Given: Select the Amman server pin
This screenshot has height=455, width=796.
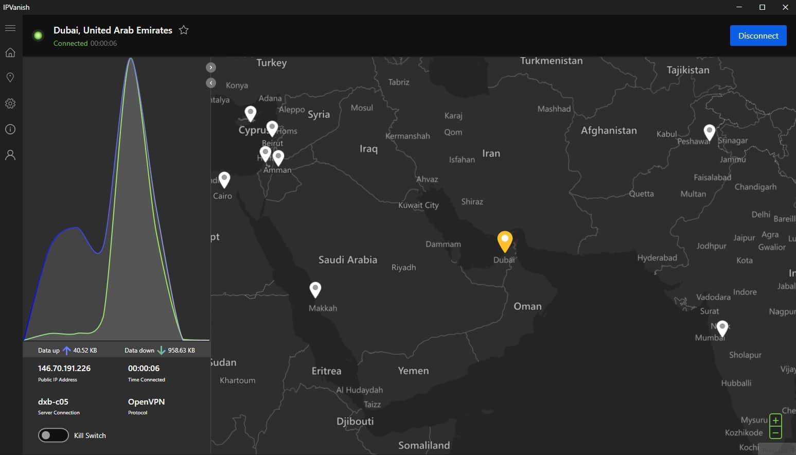Looking at the screenshot, I should coord(278,158).
